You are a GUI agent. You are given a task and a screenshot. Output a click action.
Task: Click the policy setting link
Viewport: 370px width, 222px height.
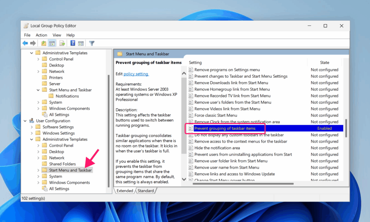(x=136, y=74)
